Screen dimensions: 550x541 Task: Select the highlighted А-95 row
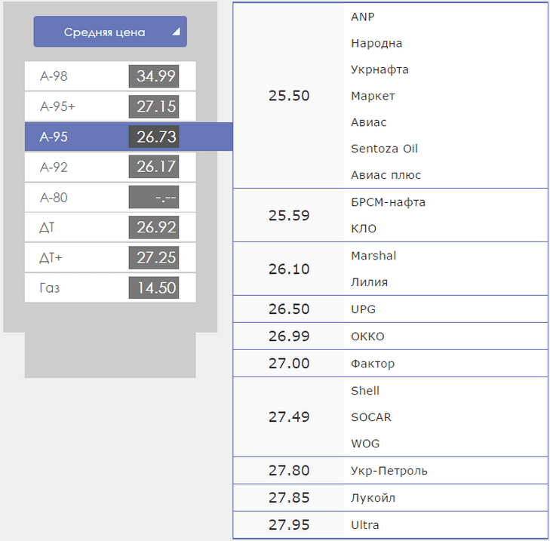pos(128,137)
